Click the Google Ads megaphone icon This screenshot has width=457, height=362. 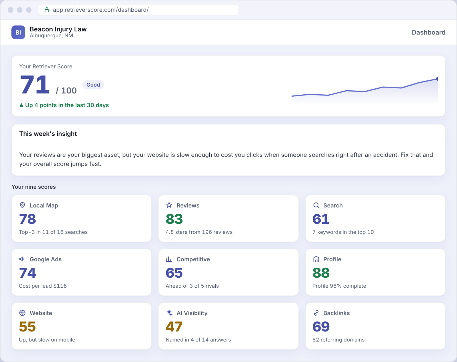coord(22,259)
